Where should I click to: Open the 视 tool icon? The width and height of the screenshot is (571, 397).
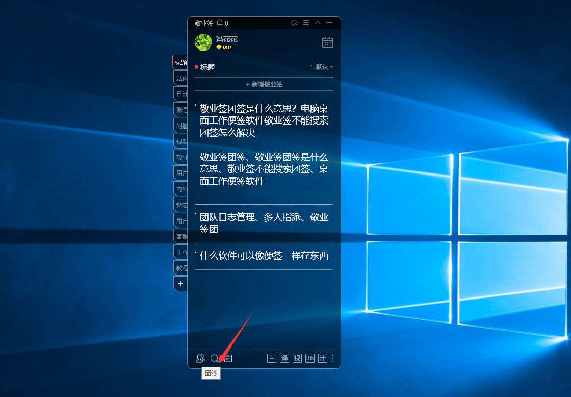point(297,358)
